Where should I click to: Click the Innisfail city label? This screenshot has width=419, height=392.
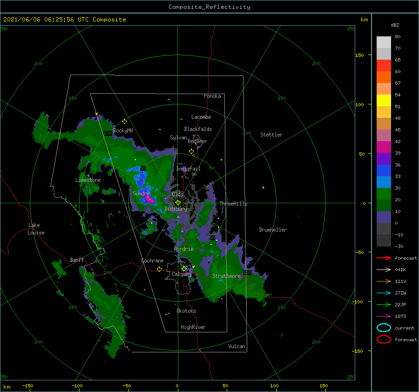click(x=188, y=169)
